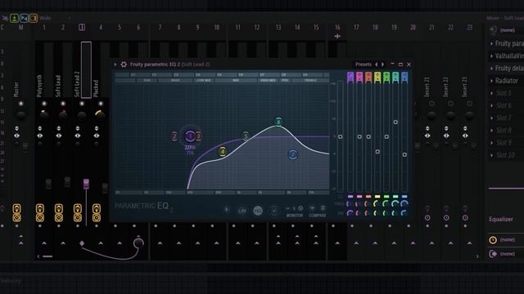Click the blue band 7 type icon
The height and width of the screenshot is (294, 524).
404,77
